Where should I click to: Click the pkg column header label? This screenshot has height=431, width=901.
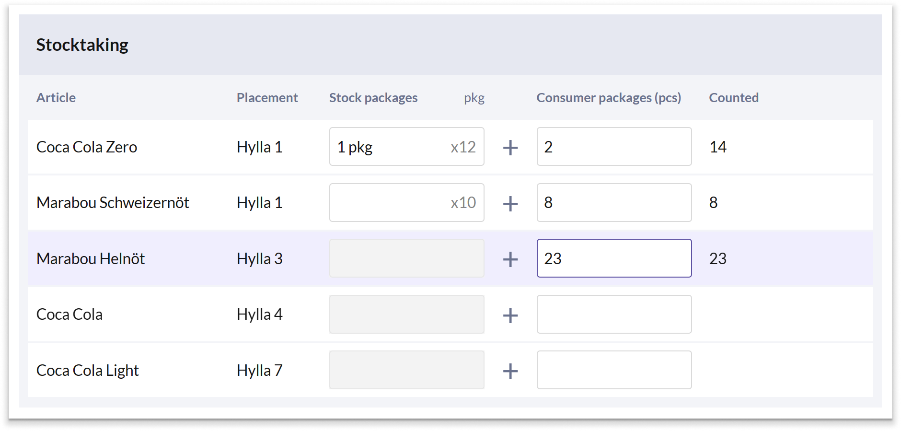pos(474,98)
